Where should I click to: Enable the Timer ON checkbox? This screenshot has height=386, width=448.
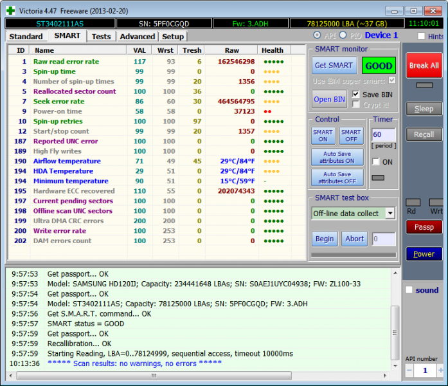point(375,162)
